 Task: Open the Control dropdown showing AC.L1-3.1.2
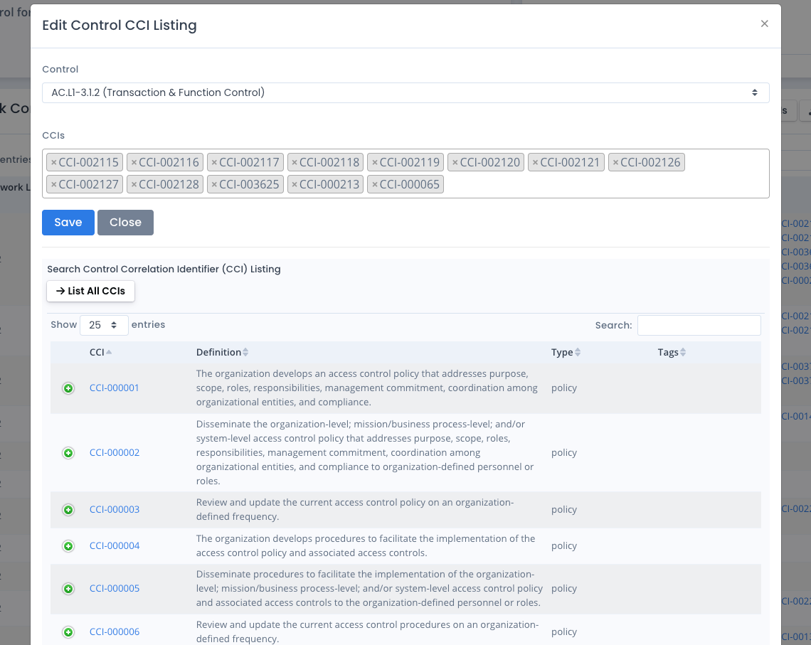[405, 92]
